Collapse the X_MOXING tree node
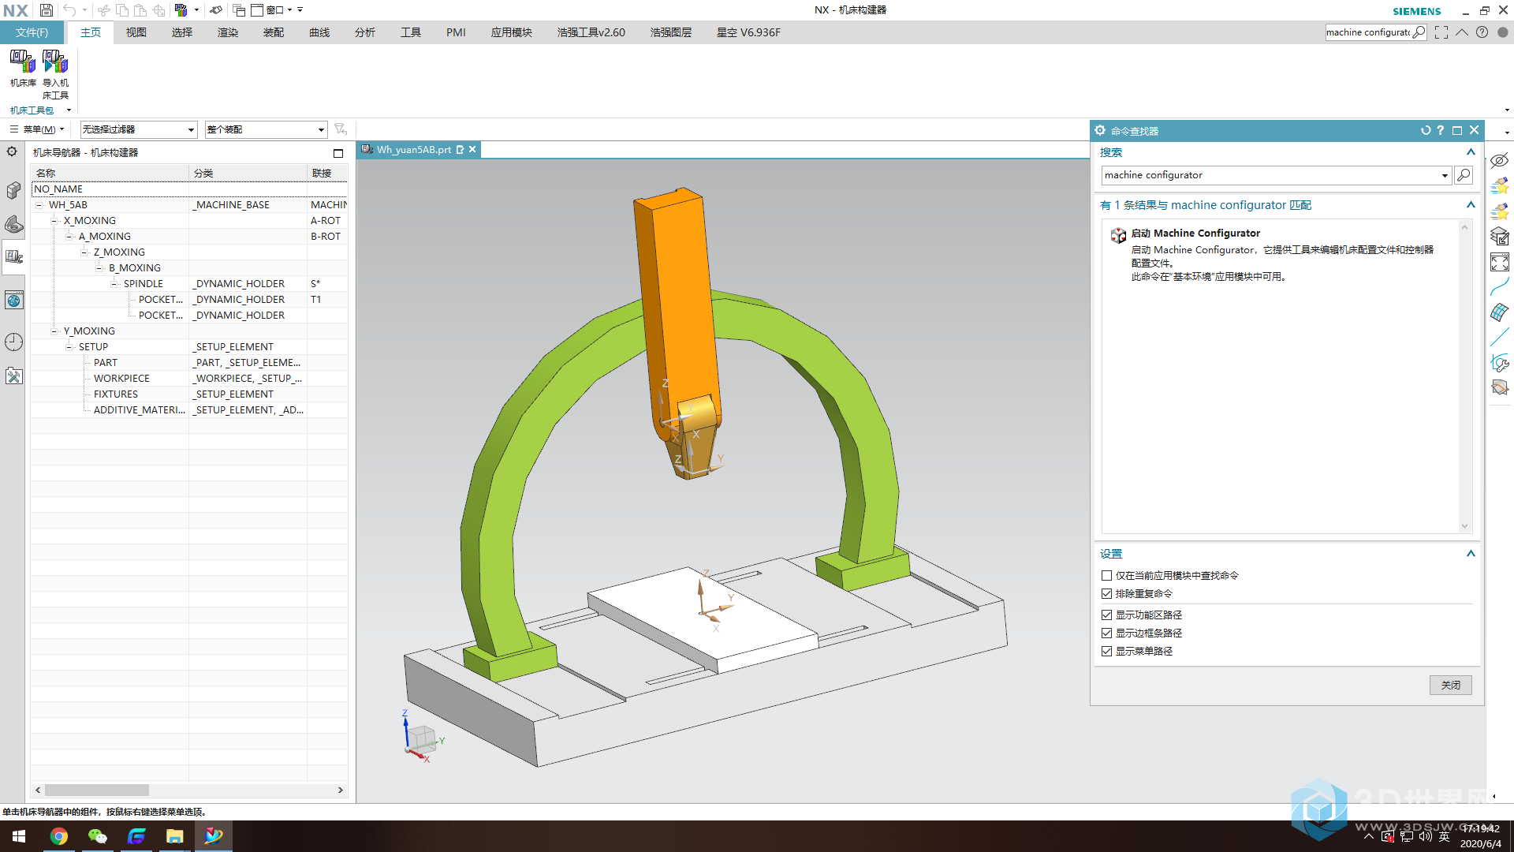Screen dimensions: 1514x852 point(54,221)
